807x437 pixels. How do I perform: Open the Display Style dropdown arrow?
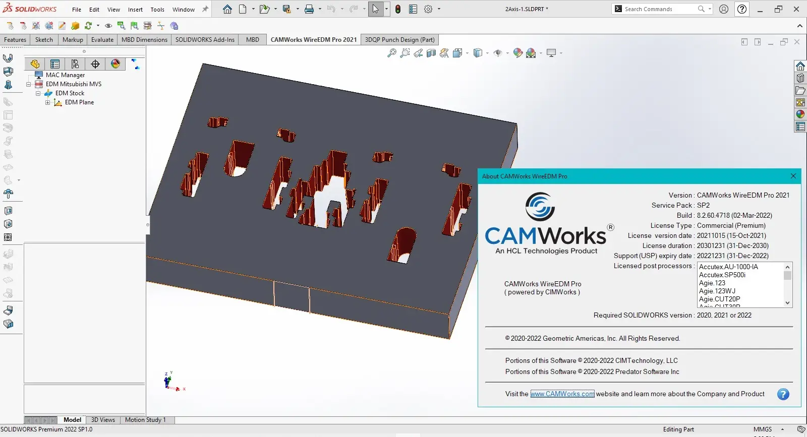[487, 53]
